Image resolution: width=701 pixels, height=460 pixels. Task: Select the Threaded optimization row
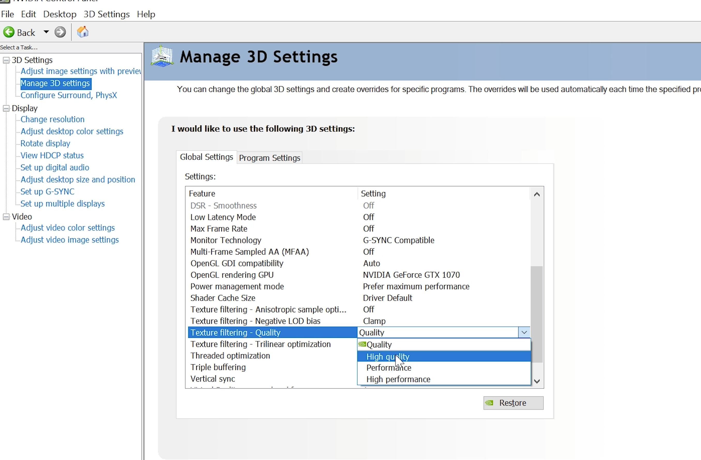[273, 356]
